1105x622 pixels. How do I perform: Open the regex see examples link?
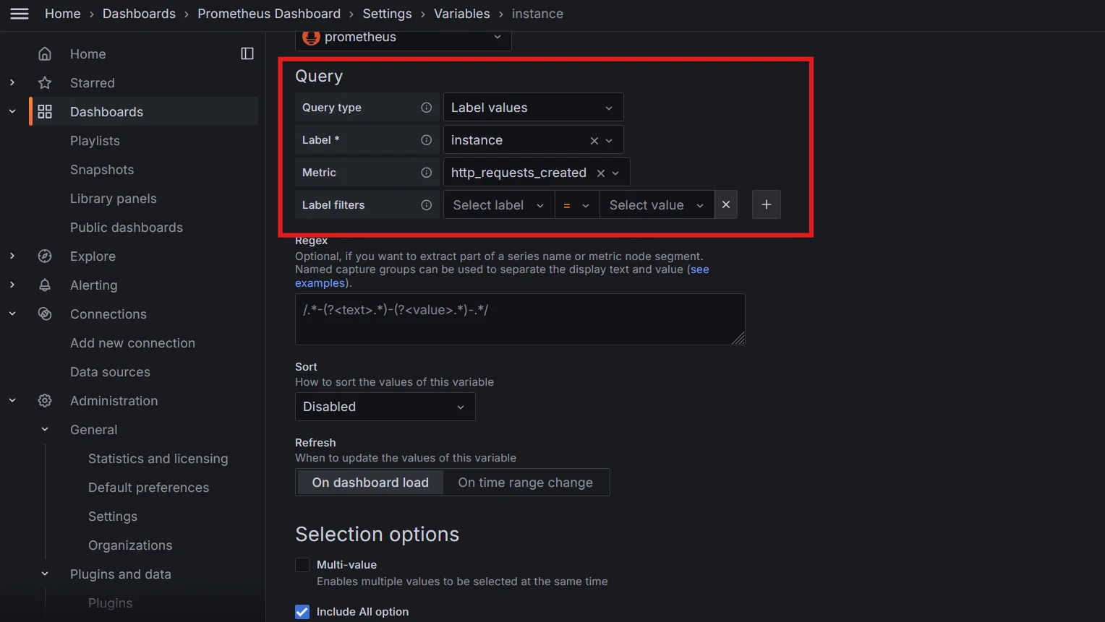point(700,269)
